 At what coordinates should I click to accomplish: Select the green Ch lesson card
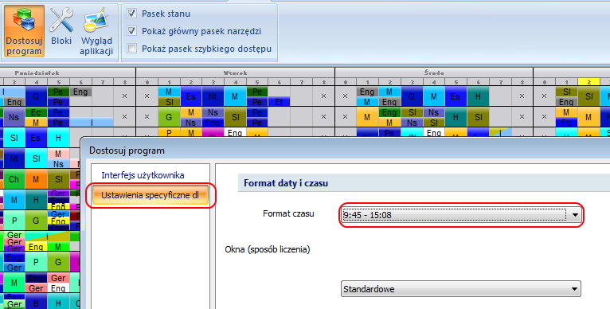pos(14,179)
